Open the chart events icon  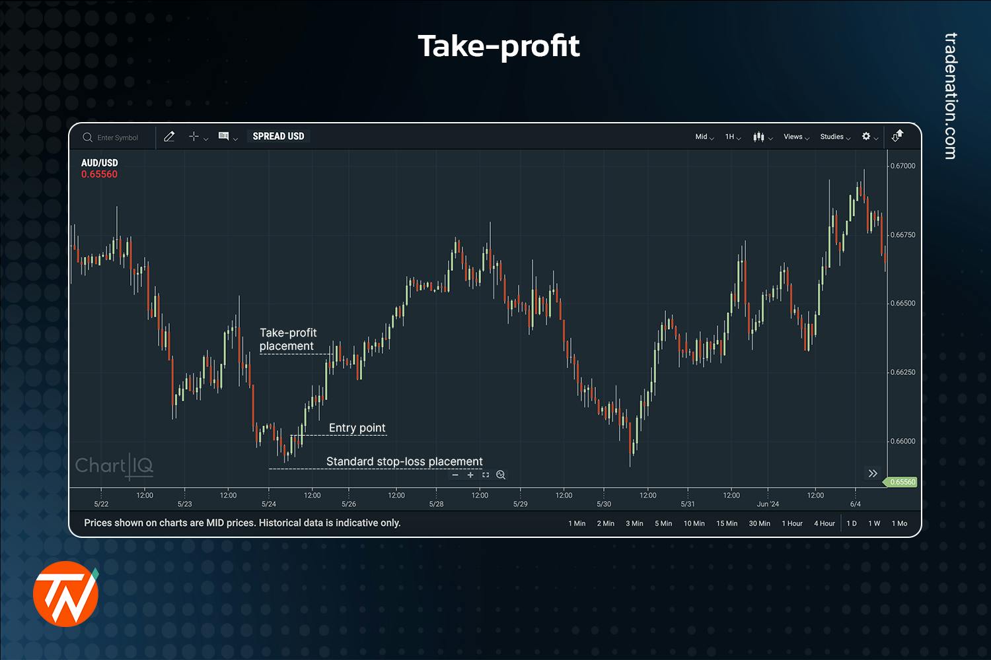225,137
